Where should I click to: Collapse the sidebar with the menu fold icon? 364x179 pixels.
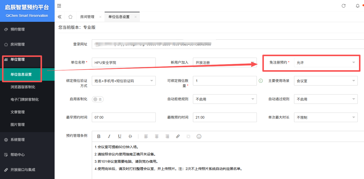tap(59, 6)
